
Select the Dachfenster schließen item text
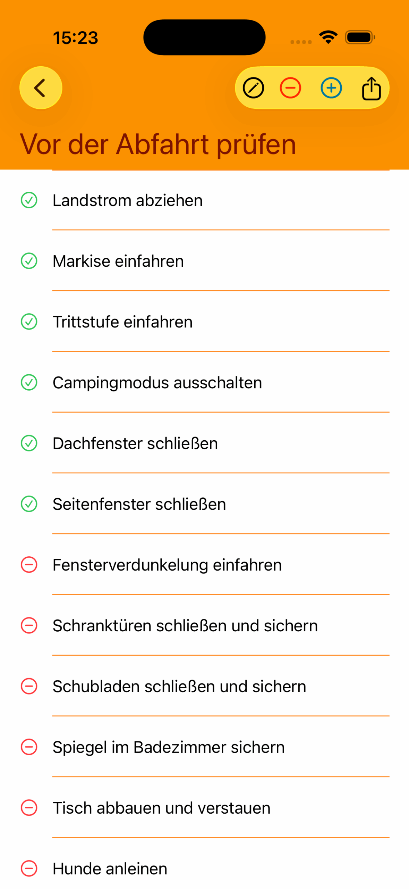coord(135,443)
